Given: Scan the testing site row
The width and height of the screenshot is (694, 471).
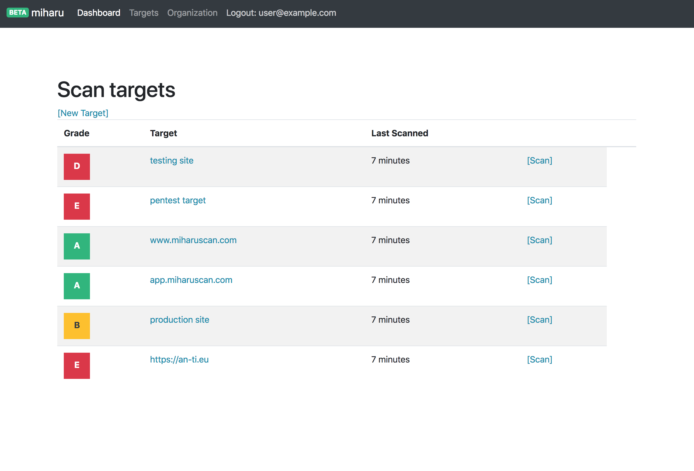Looking at the screenshot, I should tap(539, 161).
